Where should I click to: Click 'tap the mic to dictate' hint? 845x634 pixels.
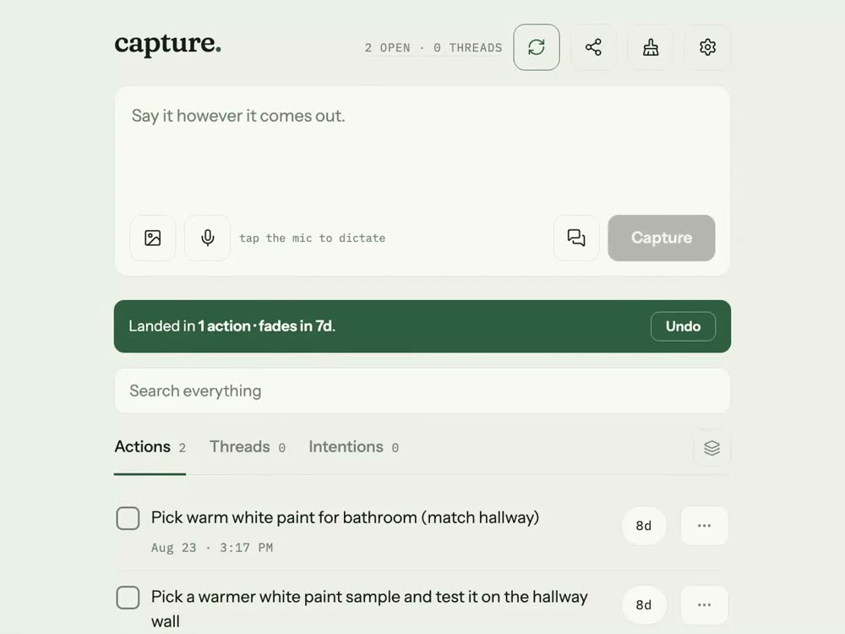(x=312, y=238)
